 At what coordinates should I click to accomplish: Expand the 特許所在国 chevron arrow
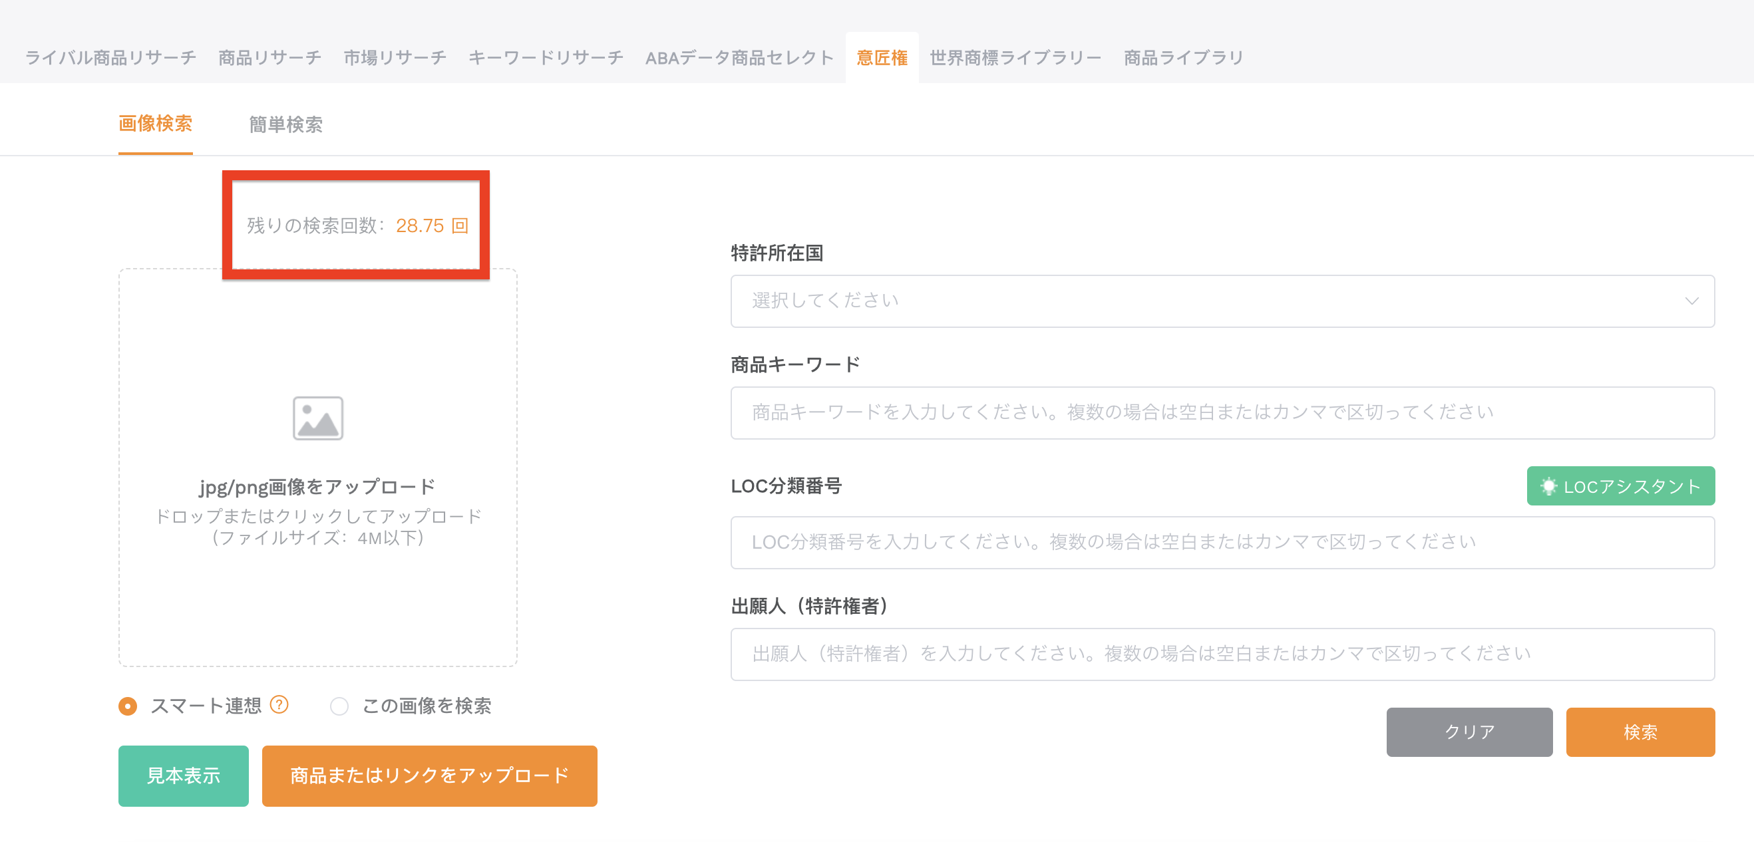[1691, 301]
